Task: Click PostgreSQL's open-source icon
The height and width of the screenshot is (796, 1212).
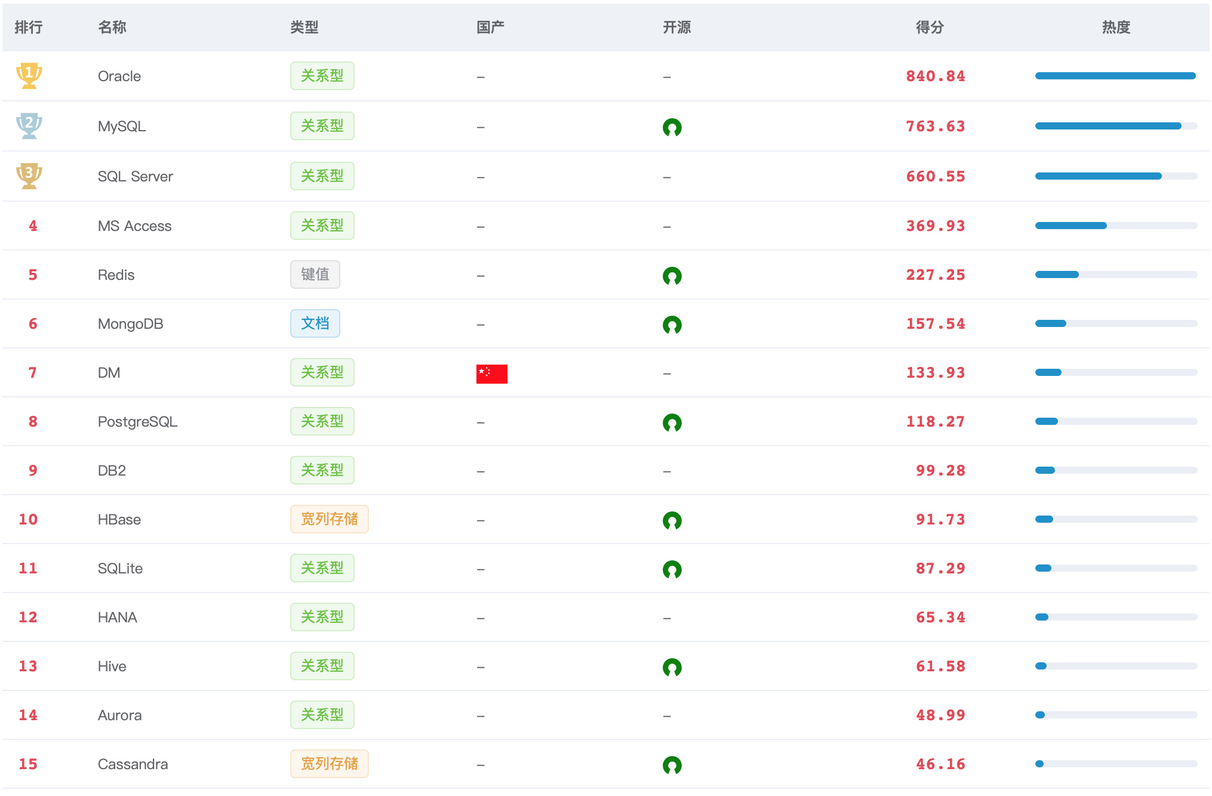Action: pyautogui.click(x=672, y=422)
